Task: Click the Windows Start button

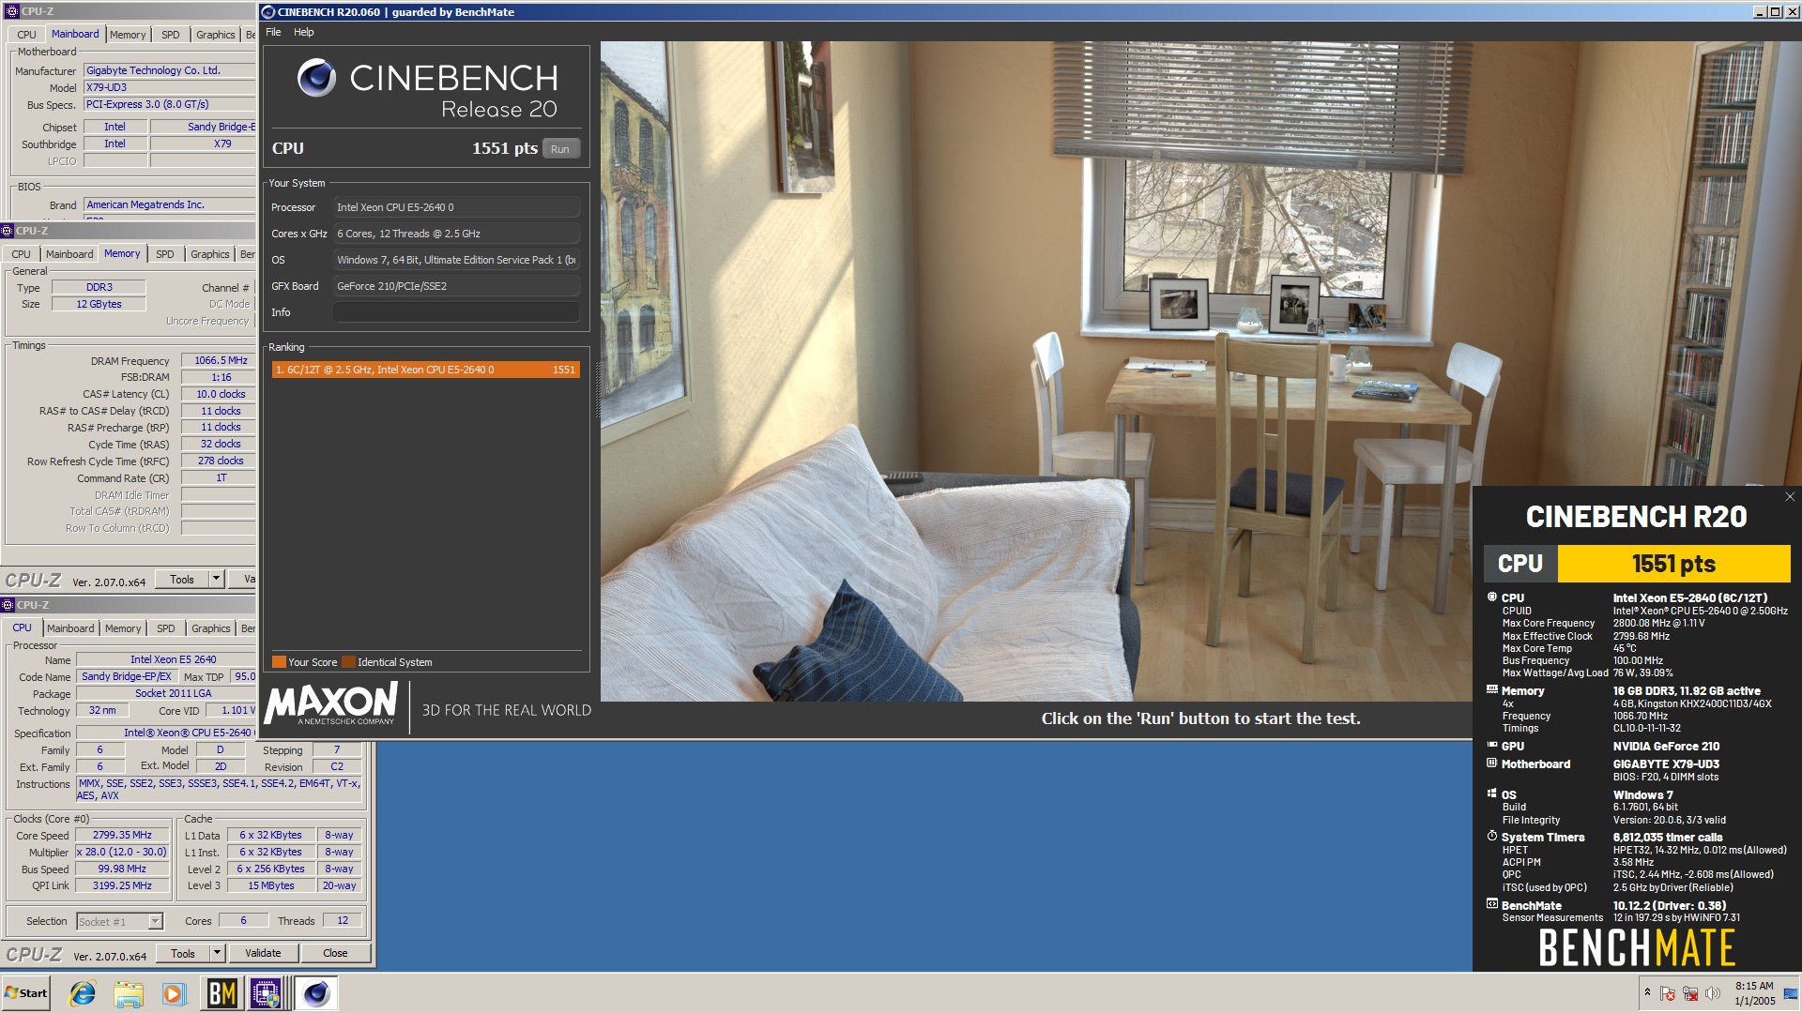Action: point(26,993)
